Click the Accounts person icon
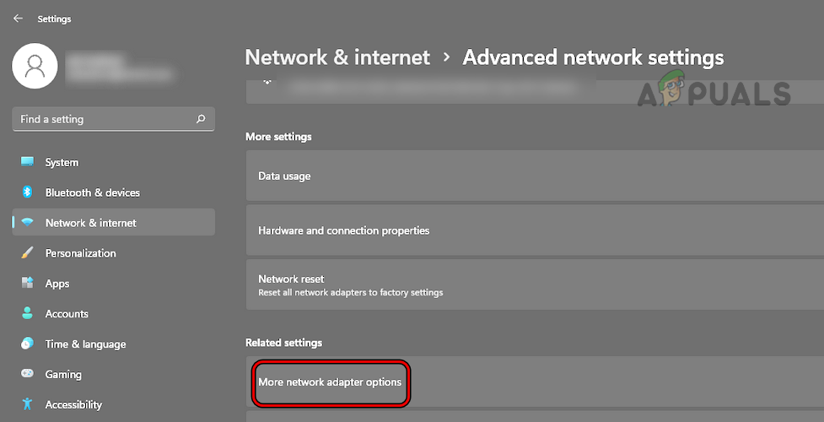The height and width of the screenshot is (422, 824). click(x=28, y=314)
